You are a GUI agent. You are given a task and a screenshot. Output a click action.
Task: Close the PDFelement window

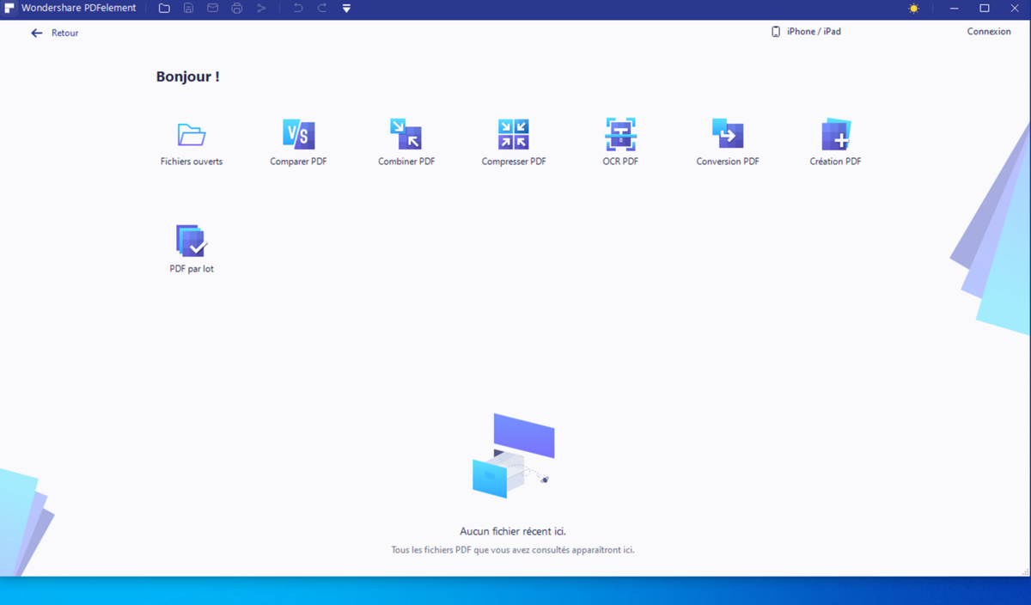coord(1015,9)
